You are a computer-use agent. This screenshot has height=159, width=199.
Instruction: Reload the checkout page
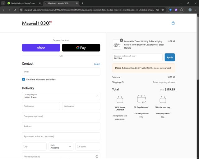(x=15, y=10)
